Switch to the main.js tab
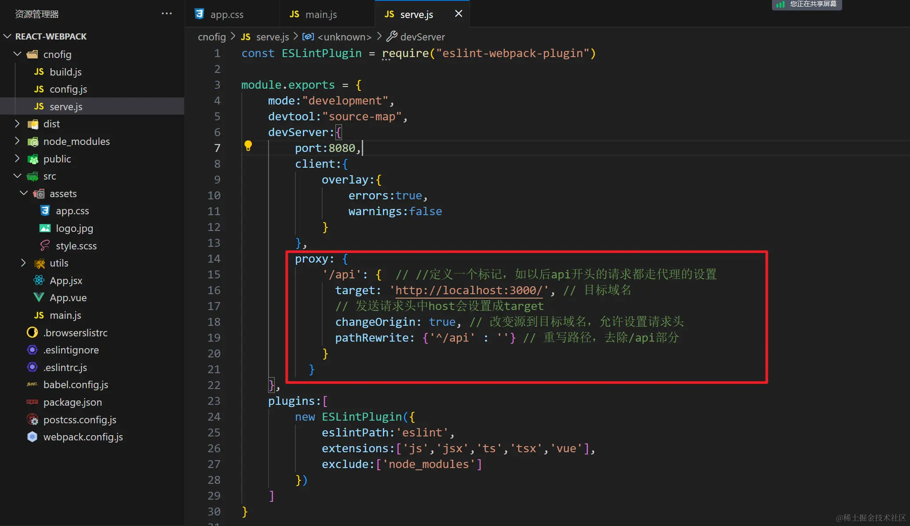 click(x=321, y=14)
